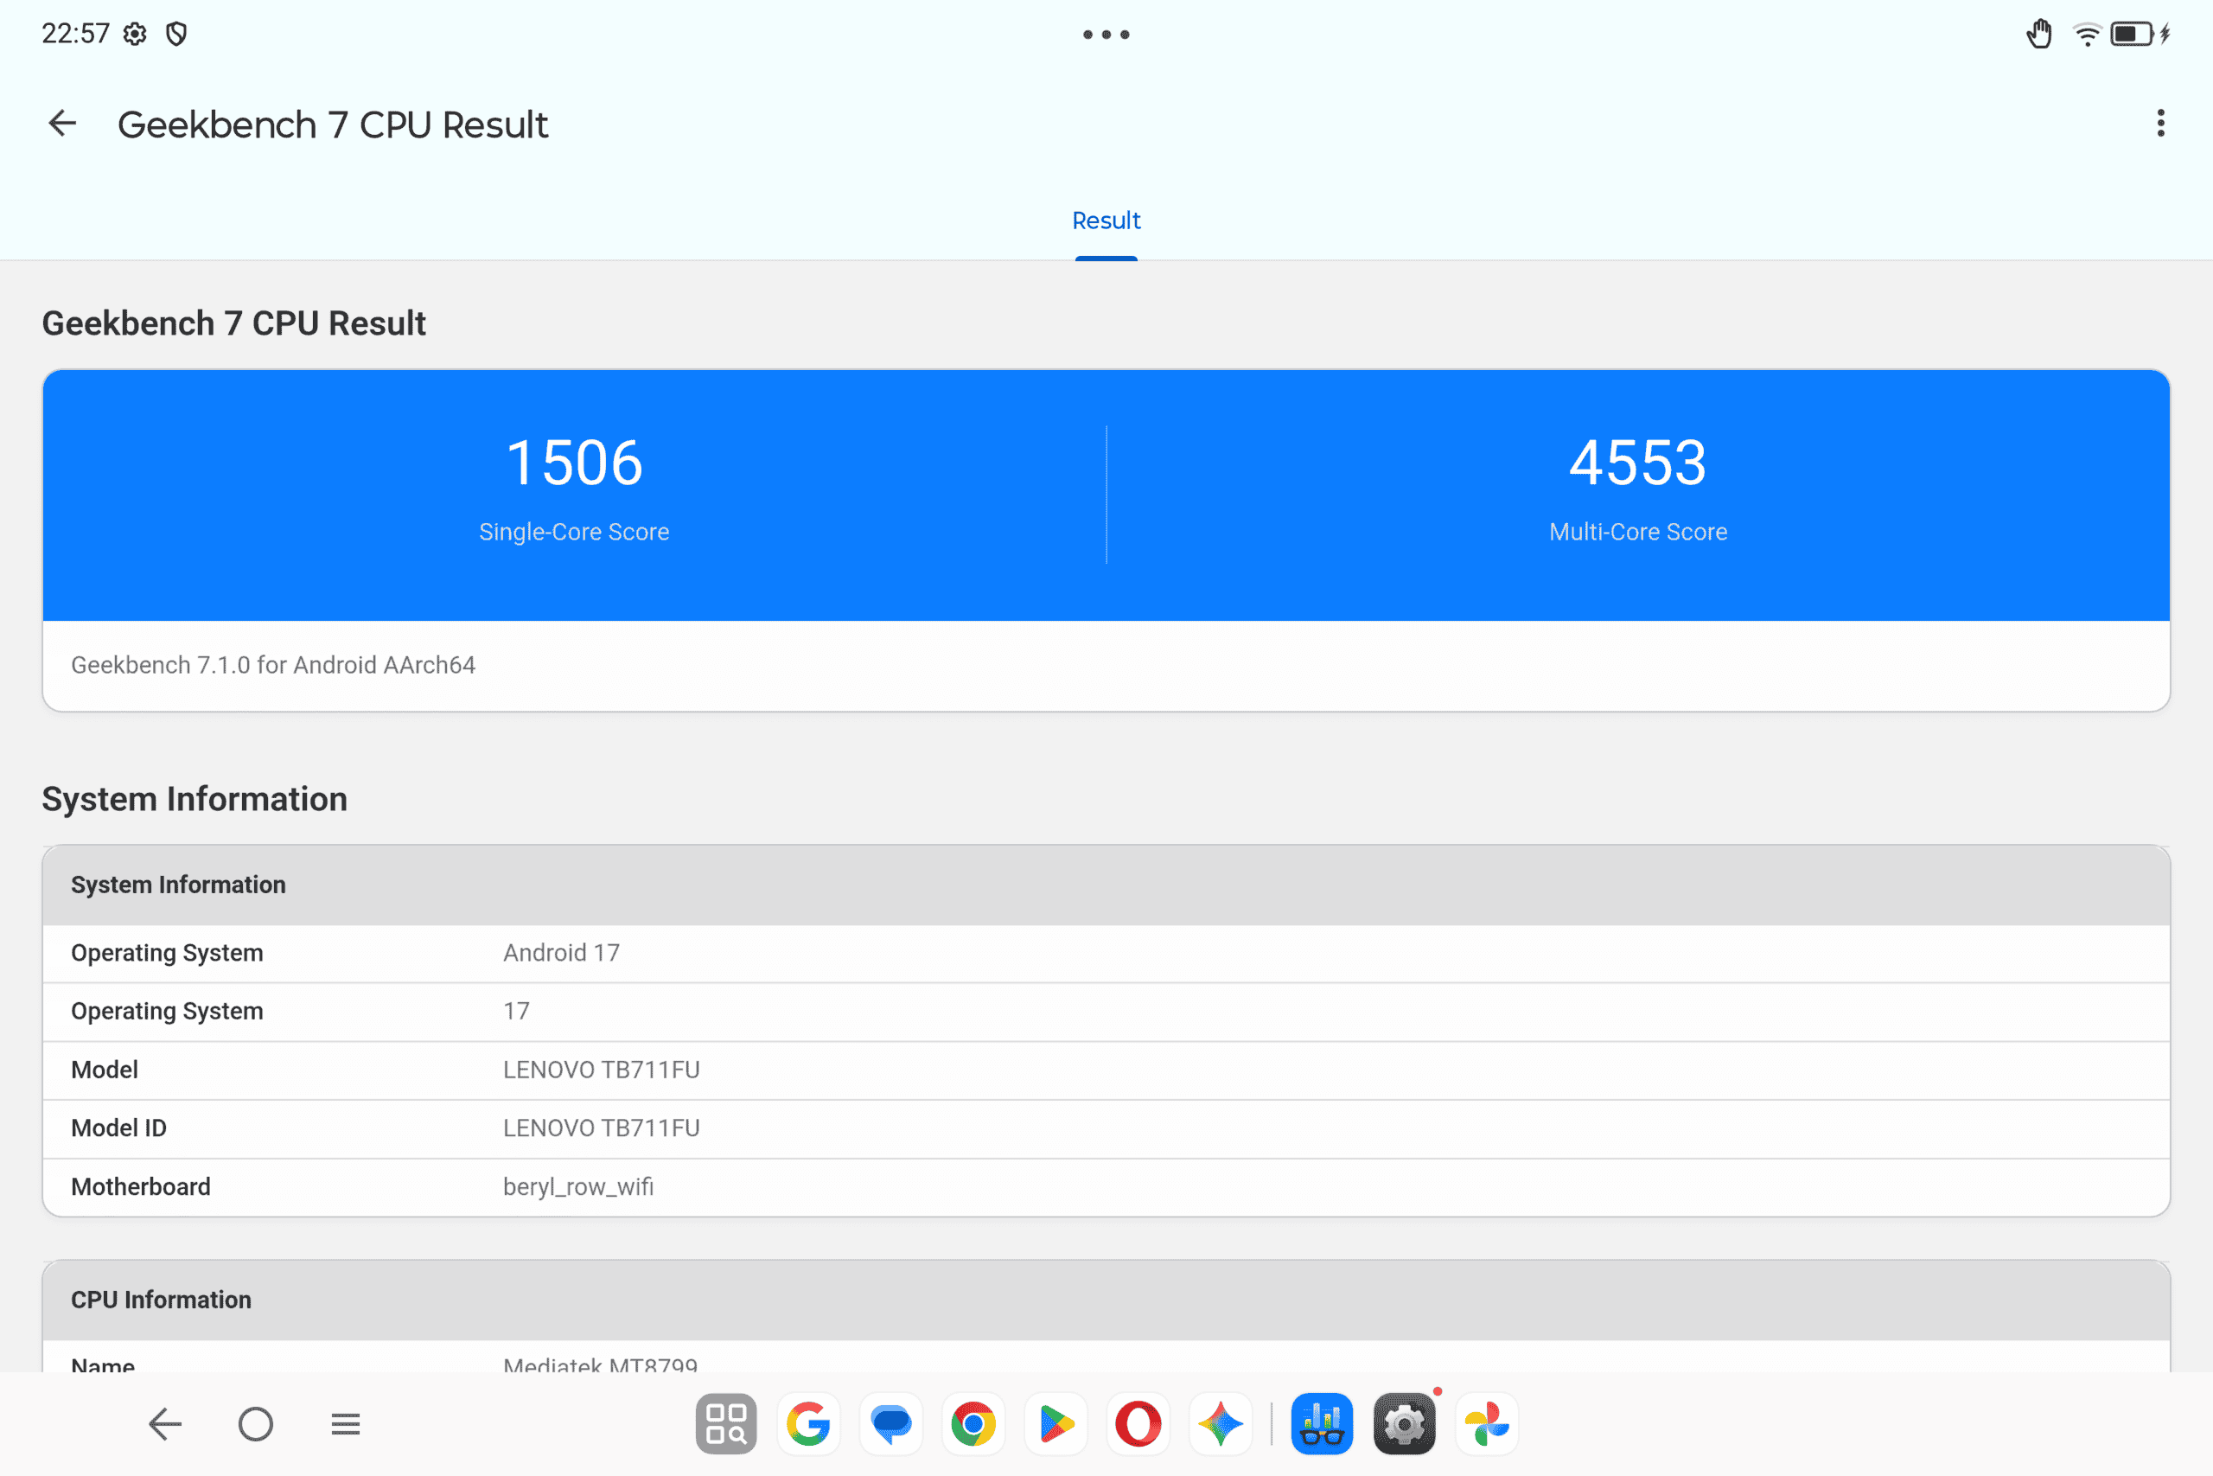The image size is (2213, 1476).
Task: Open recent apps with the three-line button
Action: coord(345,1423)
